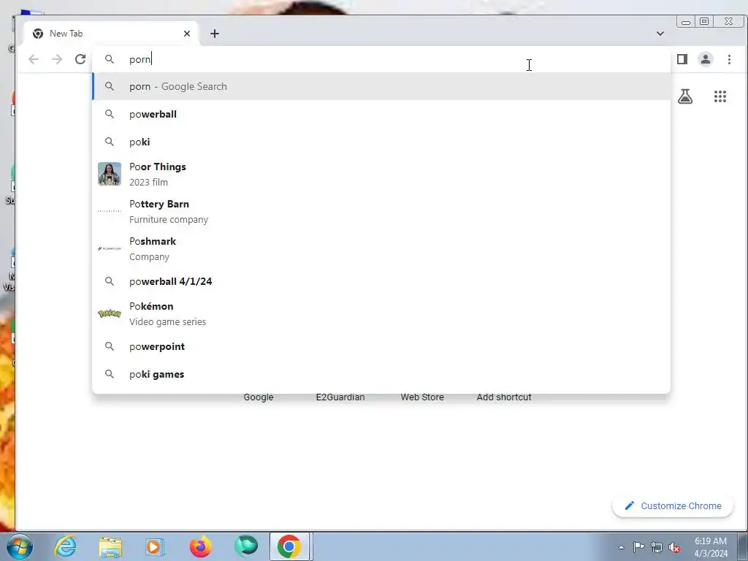Open the Google shortcut
Image resolution: width=748 pixels, height=561 pixels.
[258, 397]
